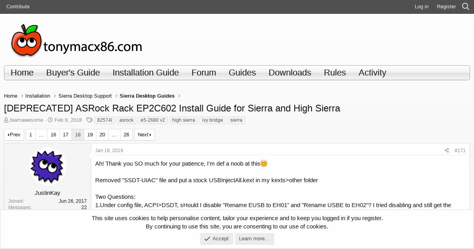Viewport: 474px width, 249px height.
Task: Click the Jan 18, 2019 post date
Action: click(x=109, y=151)
